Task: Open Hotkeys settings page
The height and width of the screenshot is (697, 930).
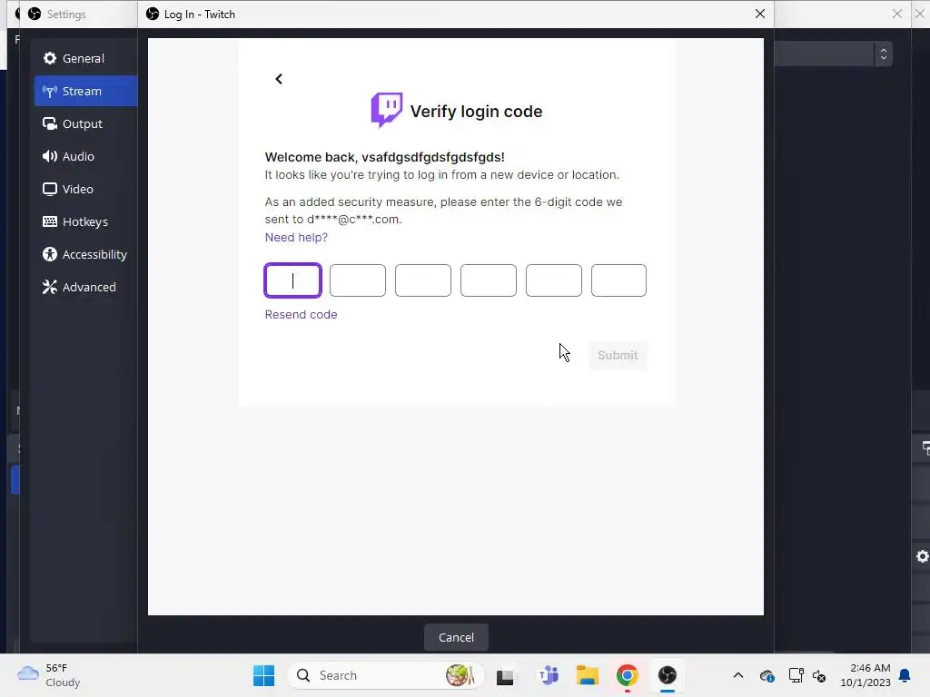Action: pyautogui.click(x=85, y=221)
